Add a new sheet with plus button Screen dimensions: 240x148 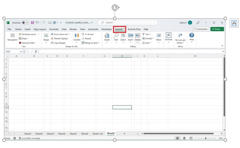(124, 133)
